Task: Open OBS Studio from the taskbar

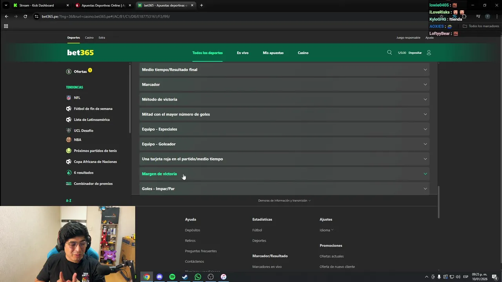Action: 211,277
